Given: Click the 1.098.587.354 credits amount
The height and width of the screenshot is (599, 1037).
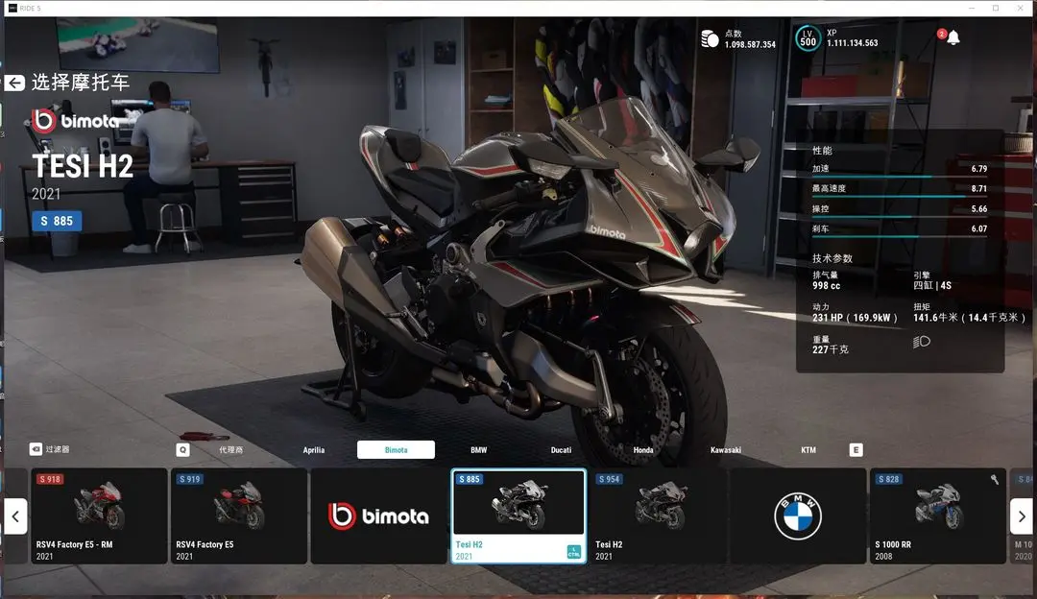Looking at the screenshot, I should [750, 45].
